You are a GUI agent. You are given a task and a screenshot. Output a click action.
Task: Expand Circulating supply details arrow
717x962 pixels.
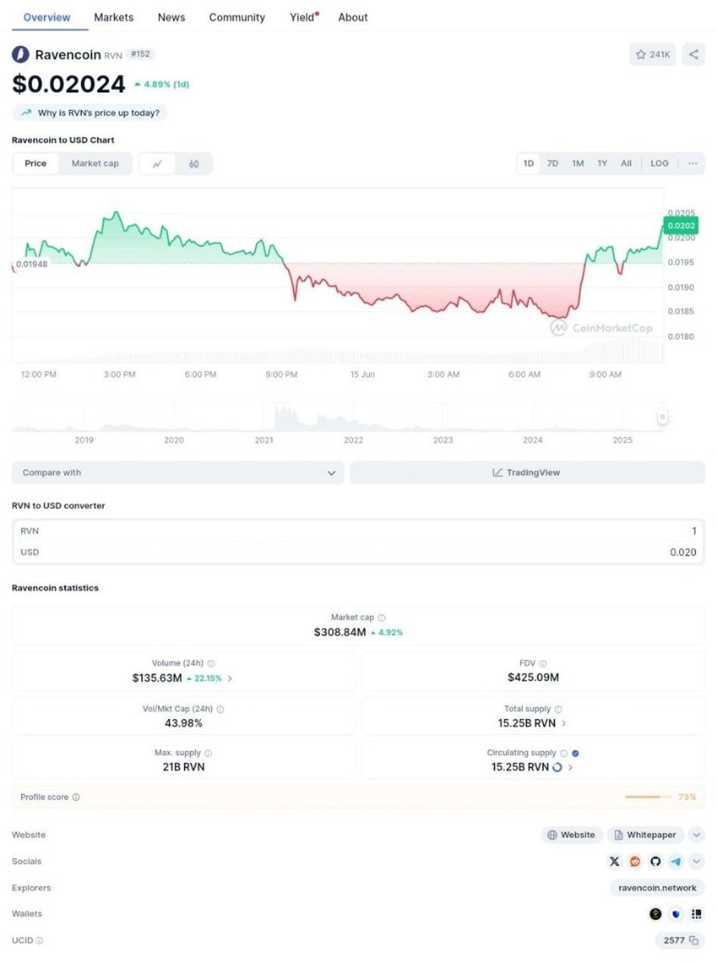570,767
